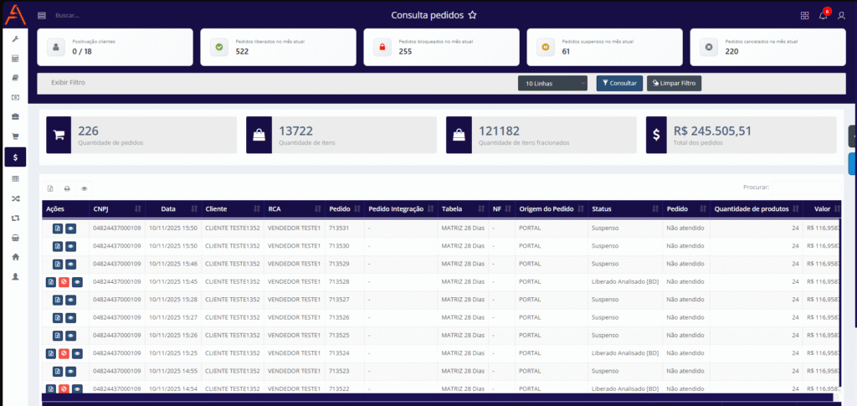Click the red cancel icon for order 713528

pos(64,282)
